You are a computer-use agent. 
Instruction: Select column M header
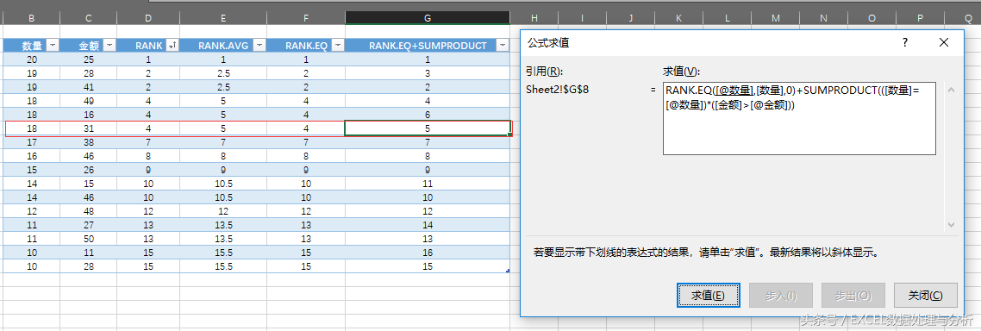tap(776, 19)
